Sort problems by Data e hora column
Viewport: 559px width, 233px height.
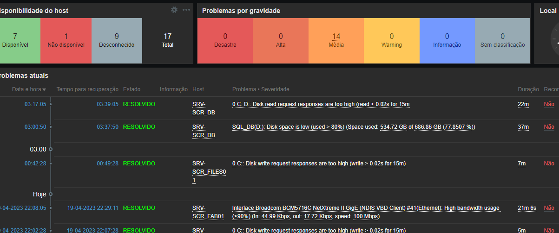(x=29, y=89)
